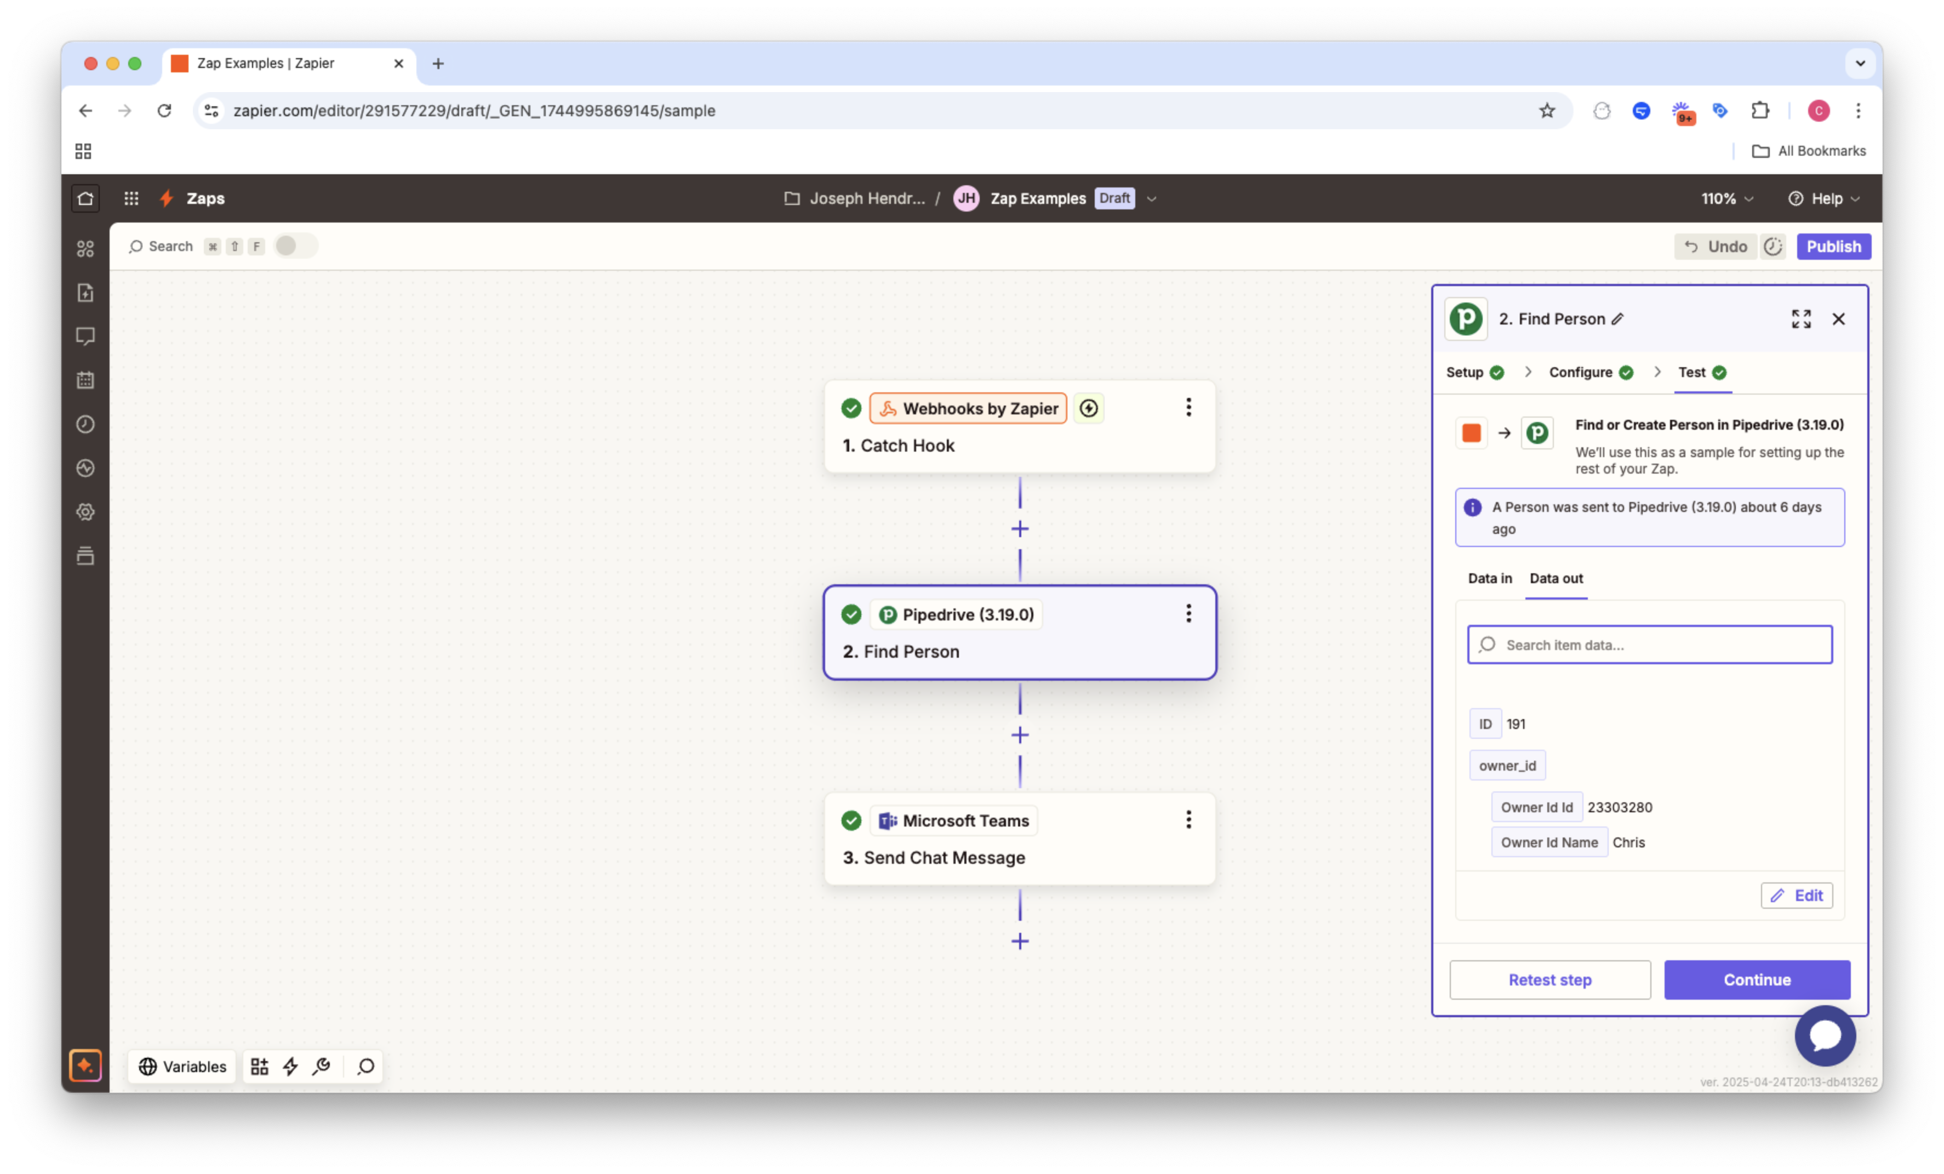Open Zap history clock icon in sidebar

click(x=85, y=424)
